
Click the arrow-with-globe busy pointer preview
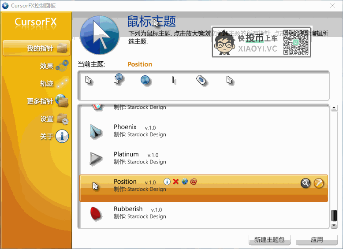pyautogui.click(x=118, y=79)
